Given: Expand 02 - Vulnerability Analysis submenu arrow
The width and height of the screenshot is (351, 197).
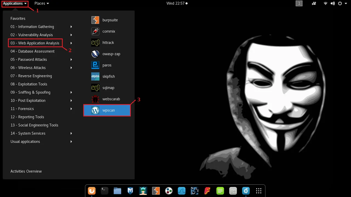Looking at the screenshot, I should (71, 35).
